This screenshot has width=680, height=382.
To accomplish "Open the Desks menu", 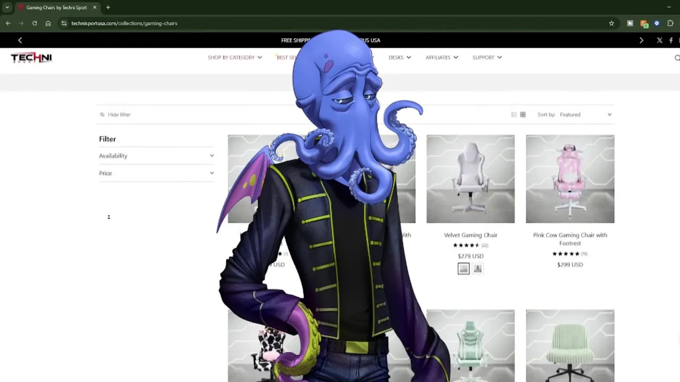I will 399,57.
